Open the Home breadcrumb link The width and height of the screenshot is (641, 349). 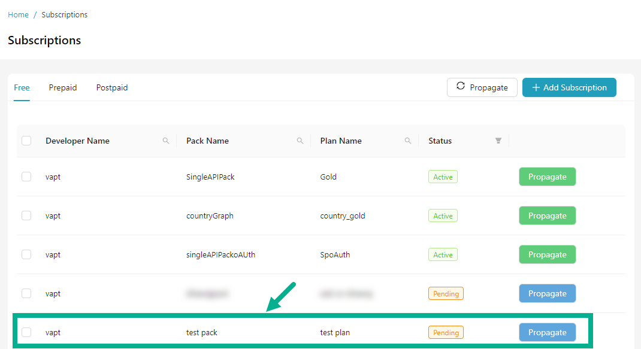(x=18, y=14)
